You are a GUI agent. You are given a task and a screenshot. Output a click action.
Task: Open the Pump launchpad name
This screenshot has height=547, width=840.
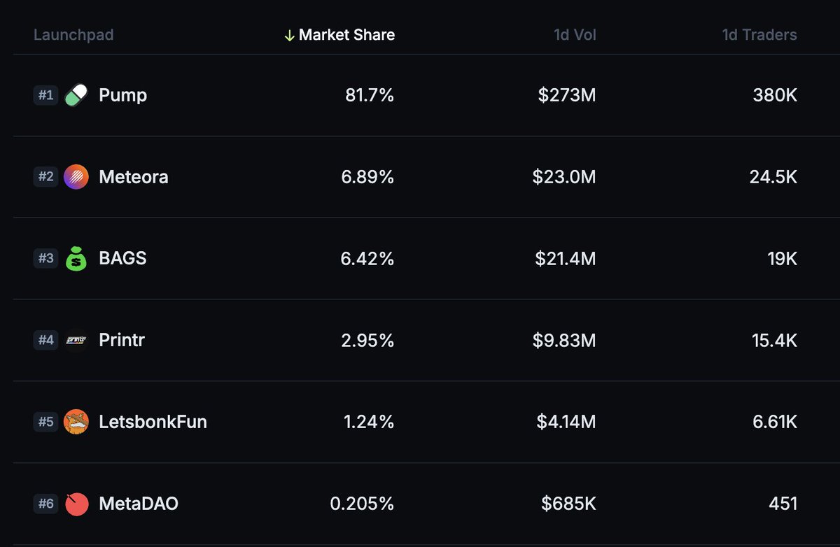coord(123,95)
